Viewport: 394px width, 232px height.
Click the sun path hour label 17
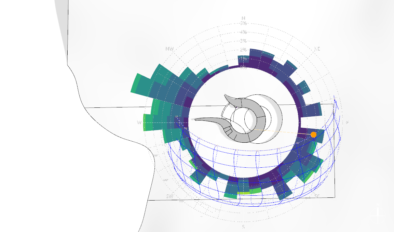(177, 117)
